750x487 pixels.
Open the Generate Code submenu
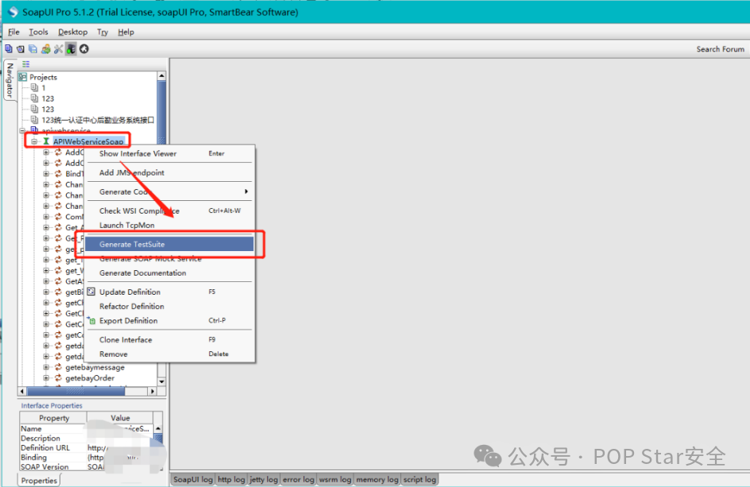[x=169, y=191]
